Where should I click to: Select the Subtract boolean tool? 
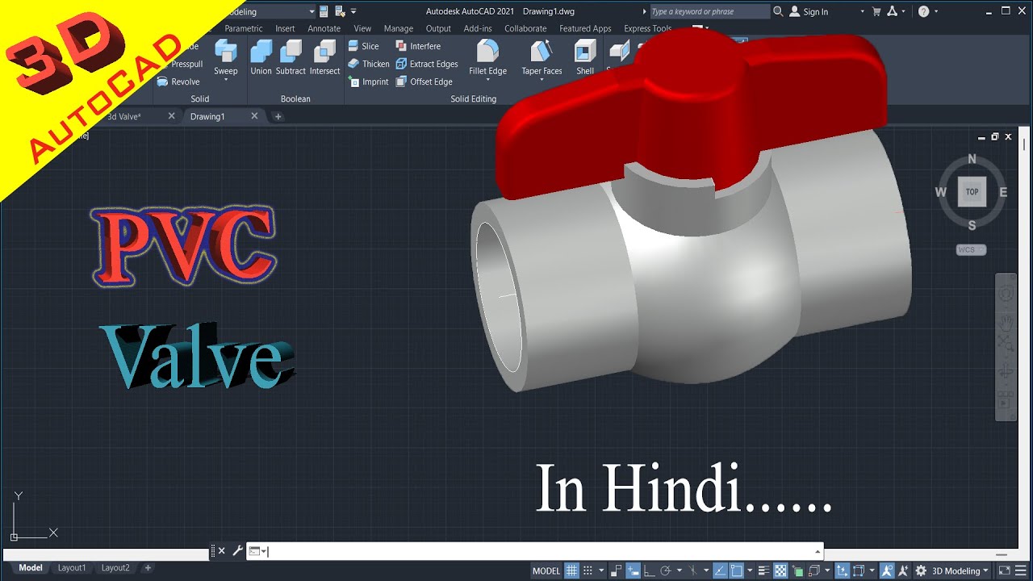click(x=291, y=58)
